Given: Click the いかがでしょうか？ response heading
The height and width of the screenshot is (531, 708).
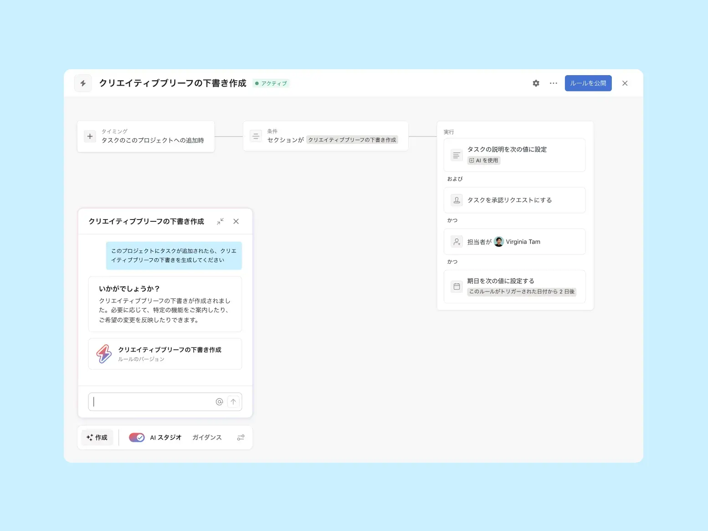Looking at the screenshot, I should tap(129, 289).
